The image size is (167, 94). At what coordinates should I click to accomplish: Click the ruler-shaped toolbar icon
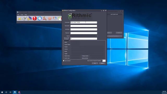[x=25, y=19]
